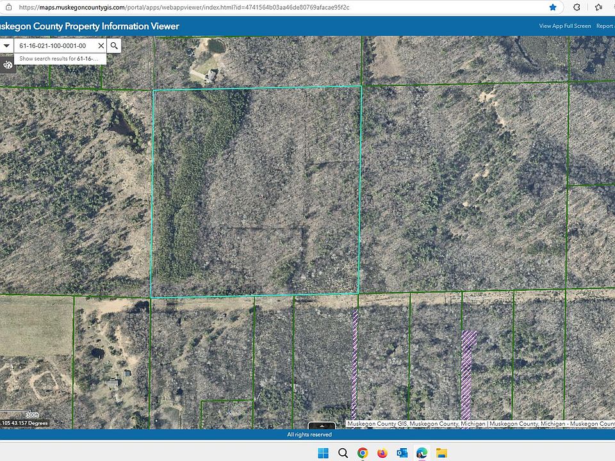Select 'Show search results for 61-16-...' suggestion
This screenshot has height=461, width=615.
click(x=60, y=58)
